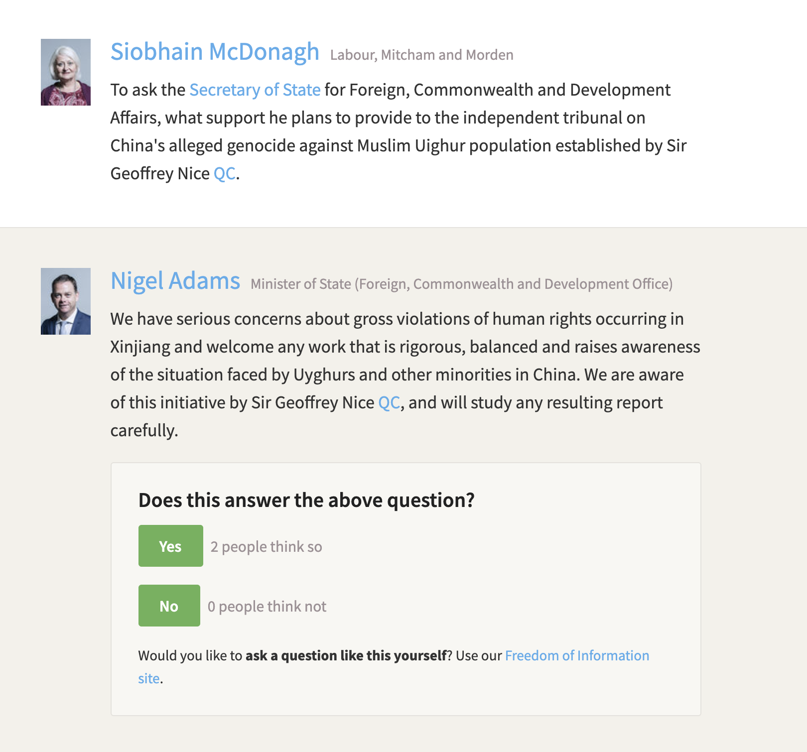Screen dimensions: 807x752
Task: Open the Freedom of Information link
Action: click(x=577, y=655)
